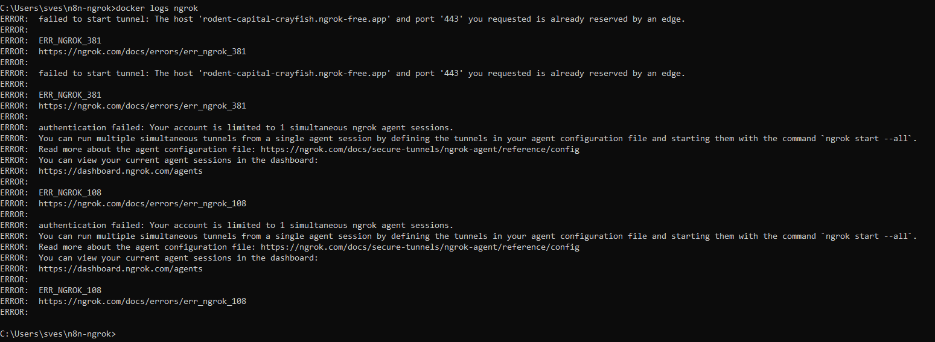Open the first agent configuration file reference URL
This screenshot has width=935, height=342.
click(420, 149)
